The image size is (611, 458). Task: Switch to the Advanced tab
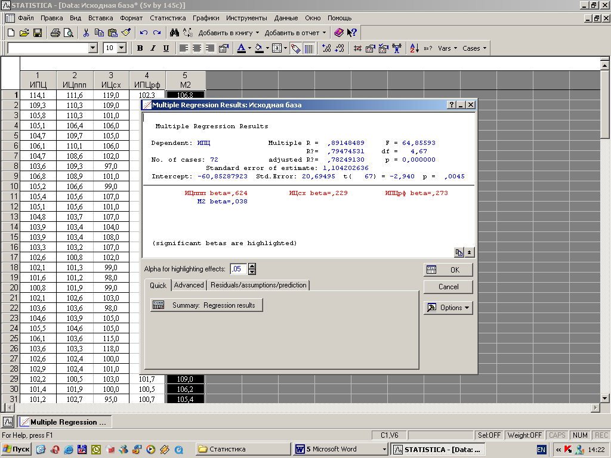[189, 285]
